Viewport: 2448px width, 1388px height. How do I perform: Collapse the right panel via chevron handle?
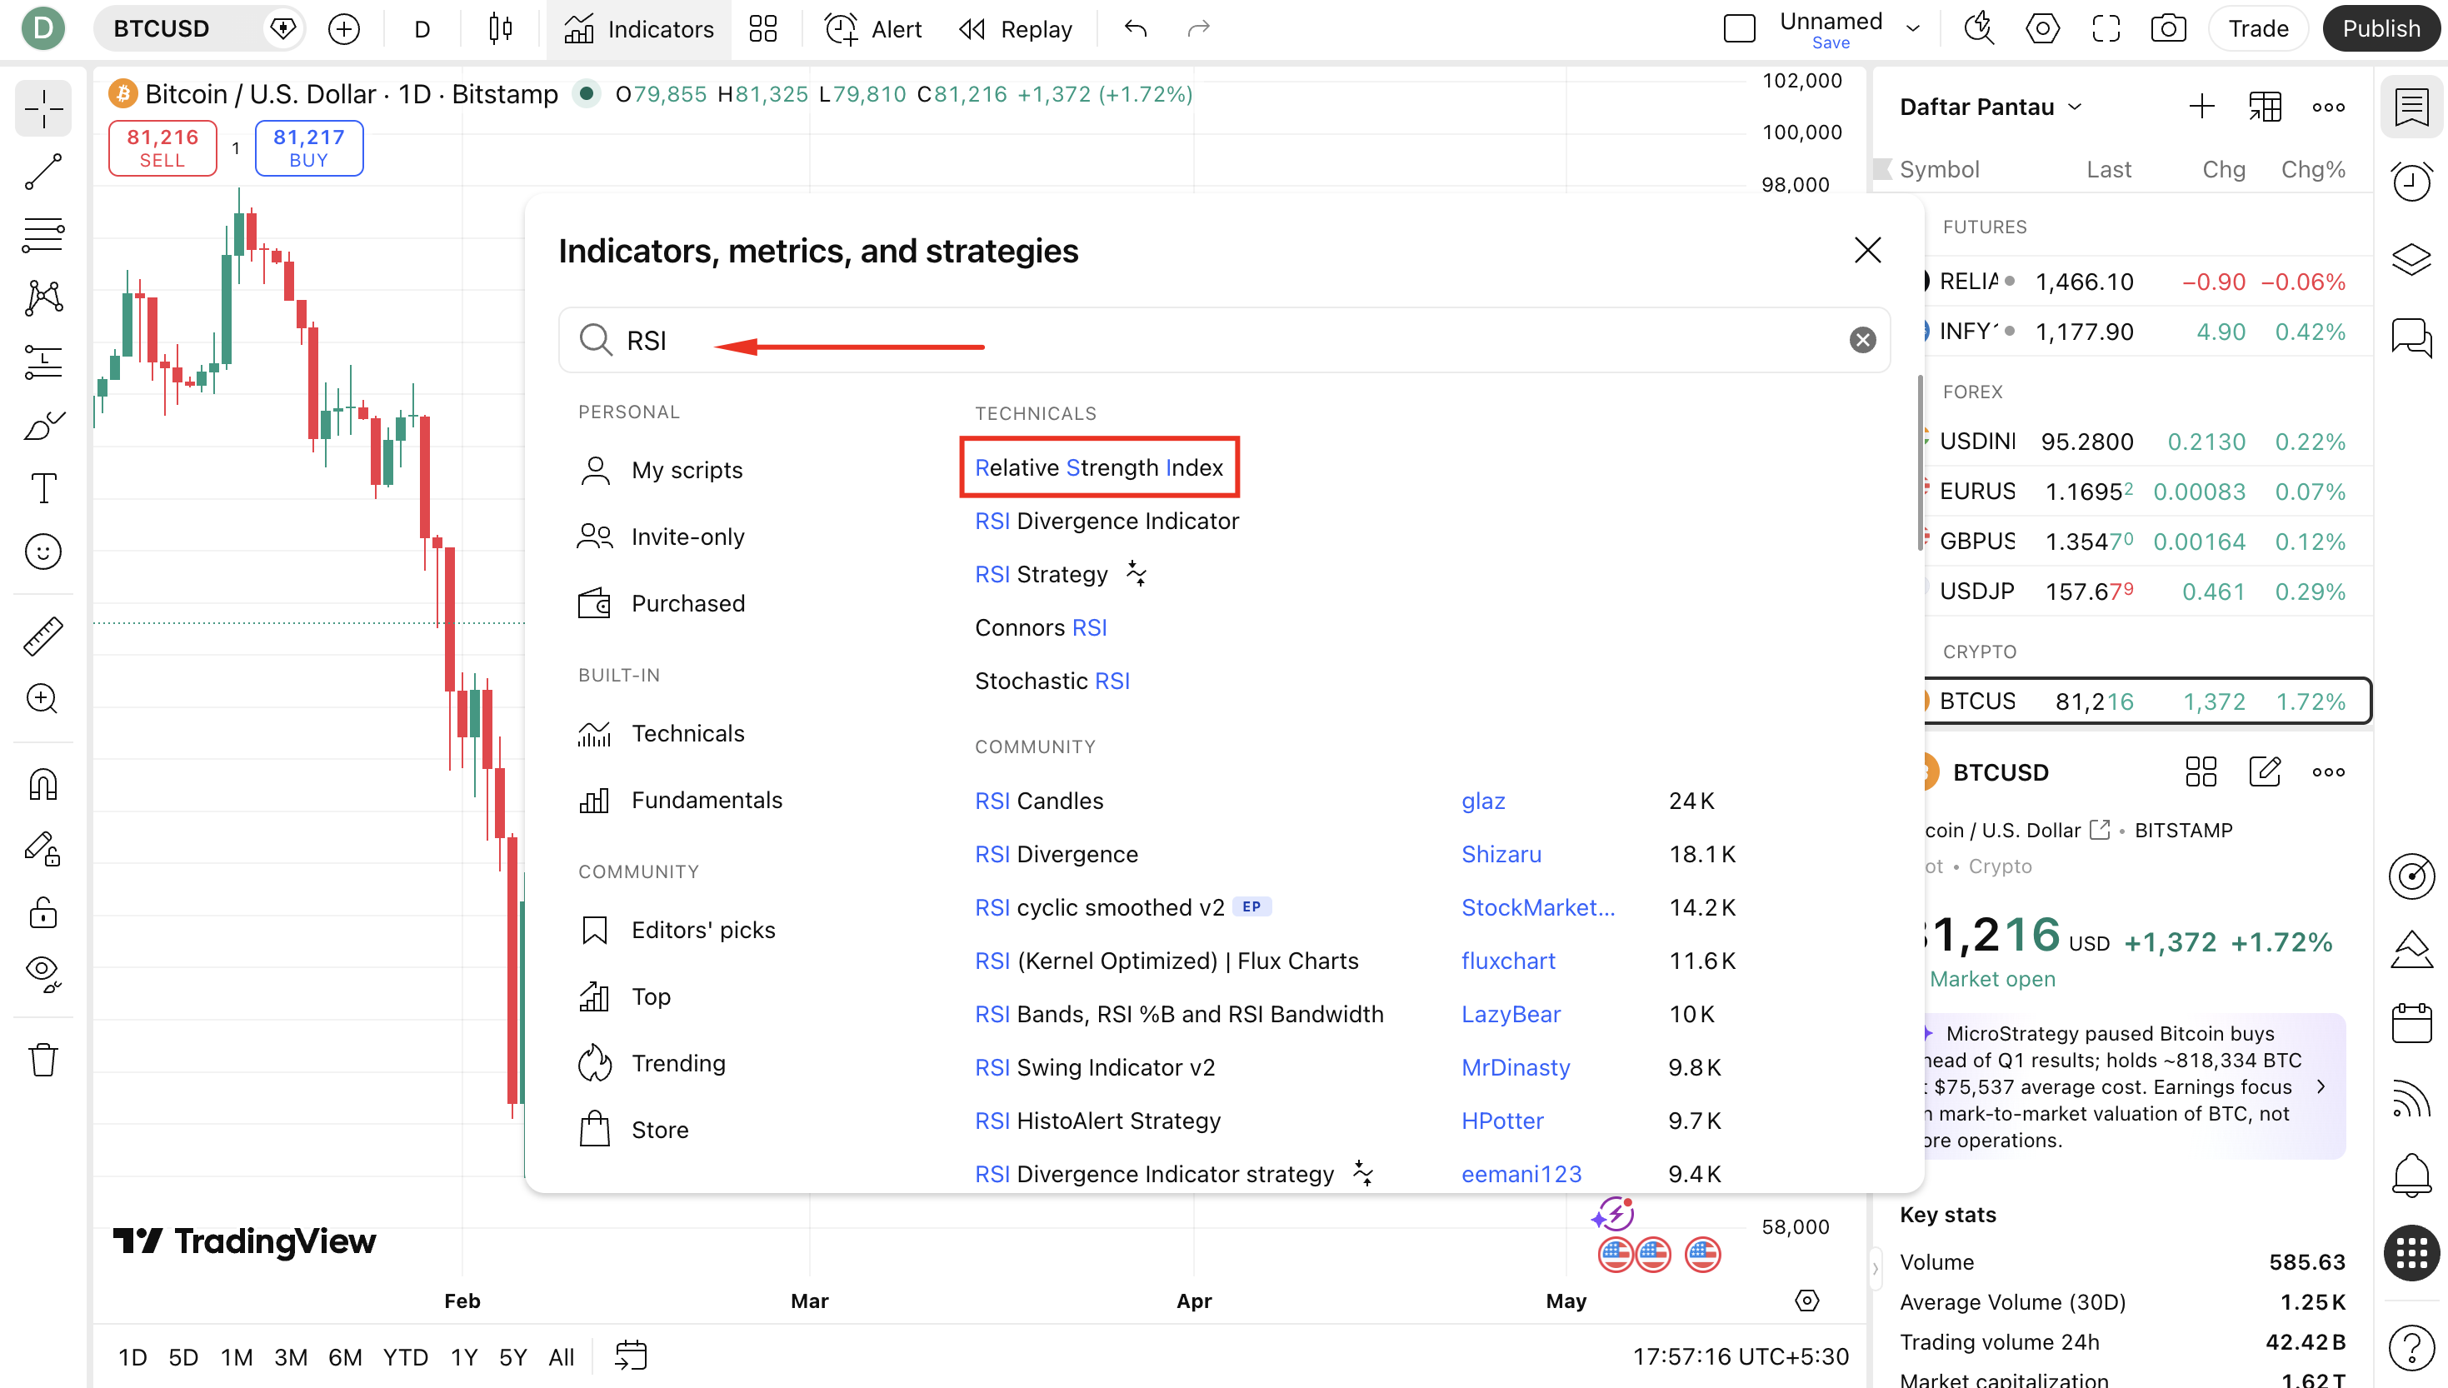tap(1874, 1269)
